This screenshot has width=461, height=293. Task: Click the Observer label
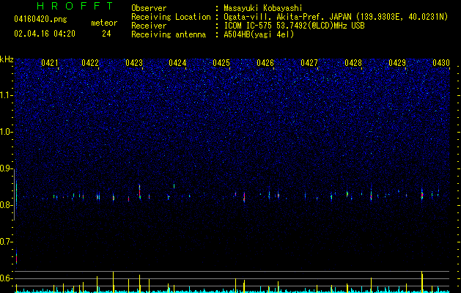pyautogui.click(x=149, y=8)
